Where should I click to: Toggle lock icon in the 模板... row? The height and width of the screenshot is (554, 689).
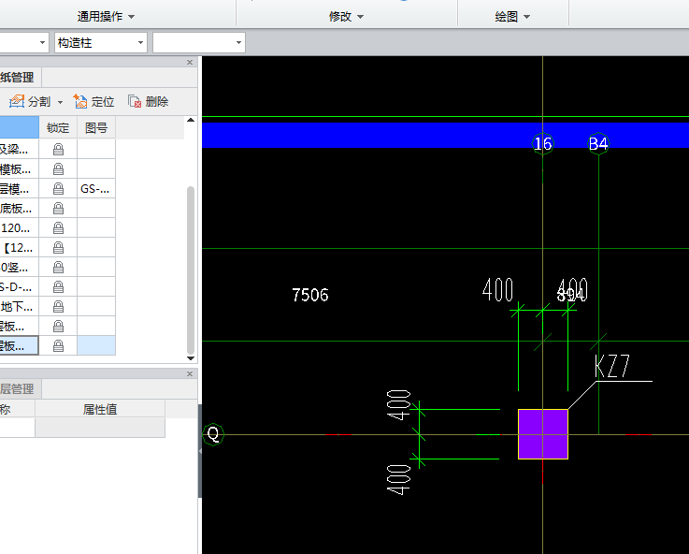tap(58, 168)
